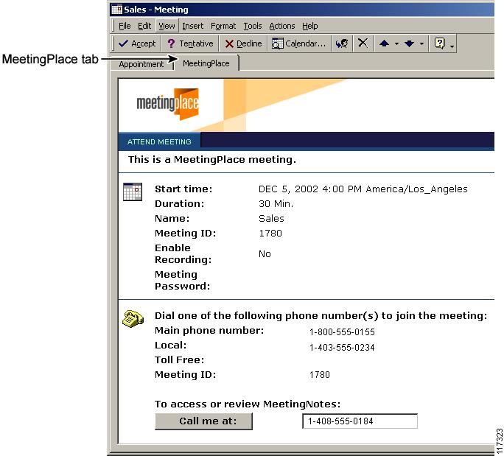Click the meeting name value Sales
The height and width of the screenshot is (456, 504).
pyautogui.click(x=271, y=219)
